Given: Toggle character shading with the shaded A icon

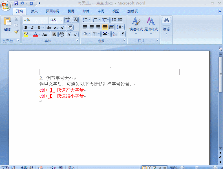Looking at the screenshot, I should 54,34.
